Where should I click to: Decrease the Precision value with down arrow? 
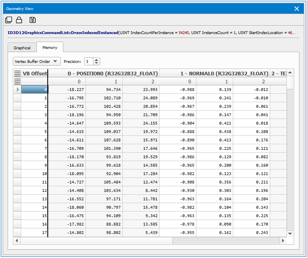97,63
